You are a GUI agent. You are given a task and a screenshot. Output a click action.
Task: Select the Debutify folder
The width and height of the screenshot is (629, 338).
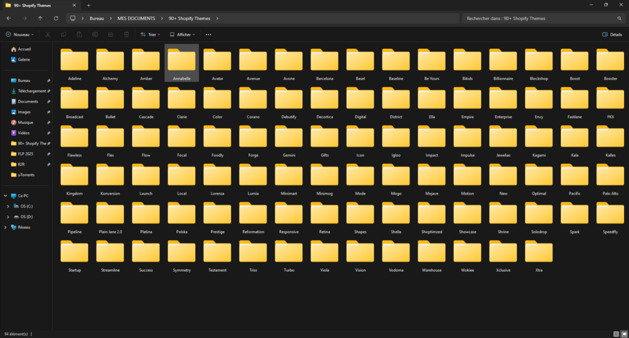[289, 103]
